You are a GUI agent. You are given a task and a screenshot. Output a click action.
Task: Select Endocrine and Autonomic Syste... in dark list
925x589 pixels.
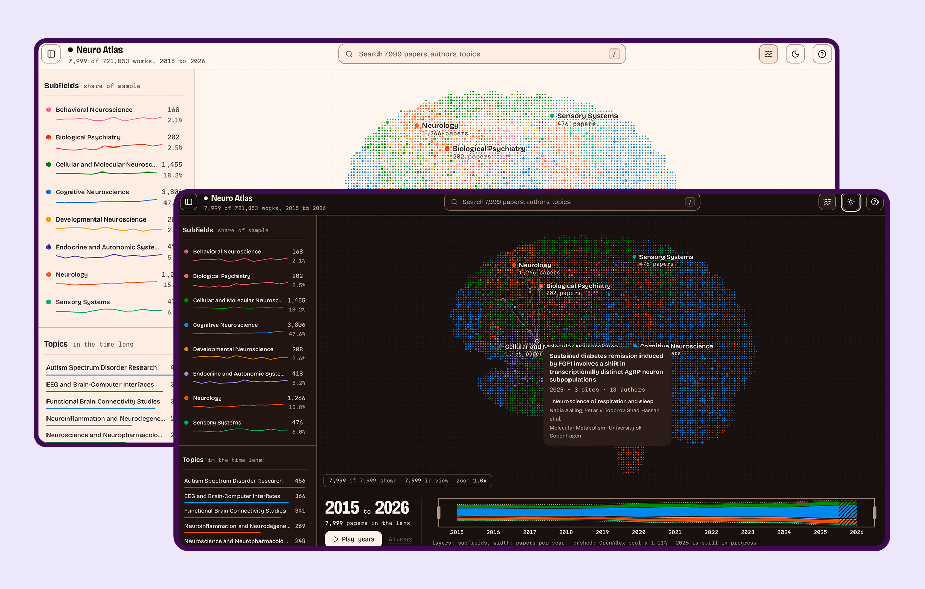pyautogui.click(x=245, y=378)
